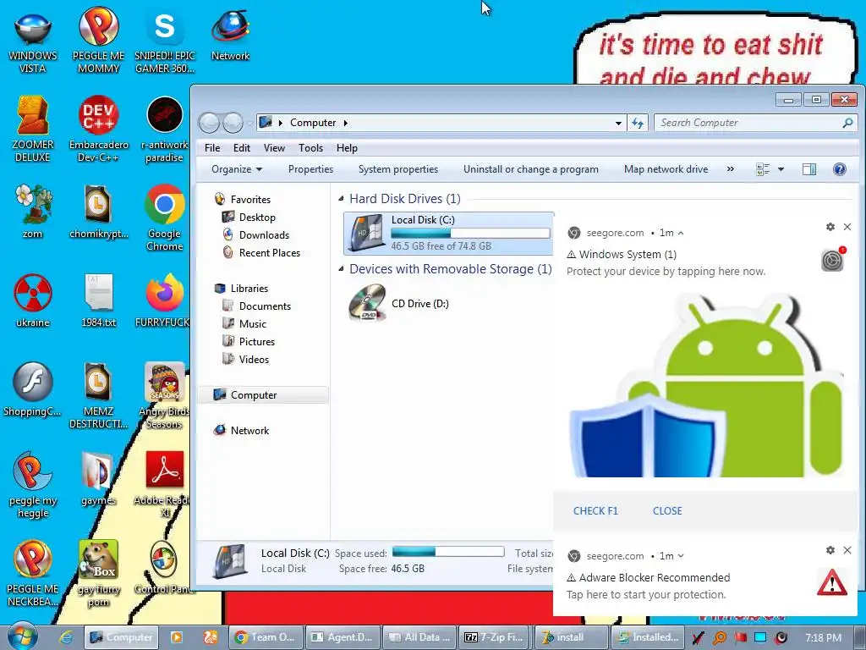
Task: Click the change view icon
Action: [763, 169]
